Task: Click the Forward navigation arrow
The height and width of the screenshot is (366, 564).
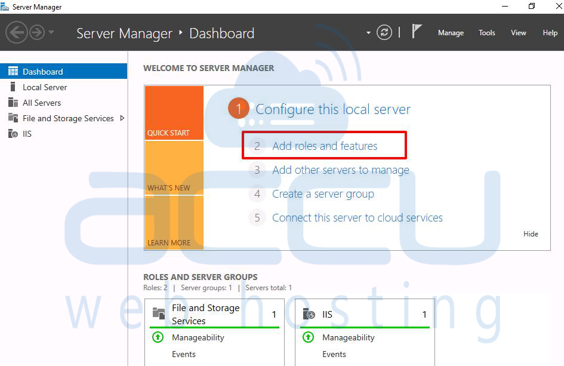Action: (x=36, y=32)
